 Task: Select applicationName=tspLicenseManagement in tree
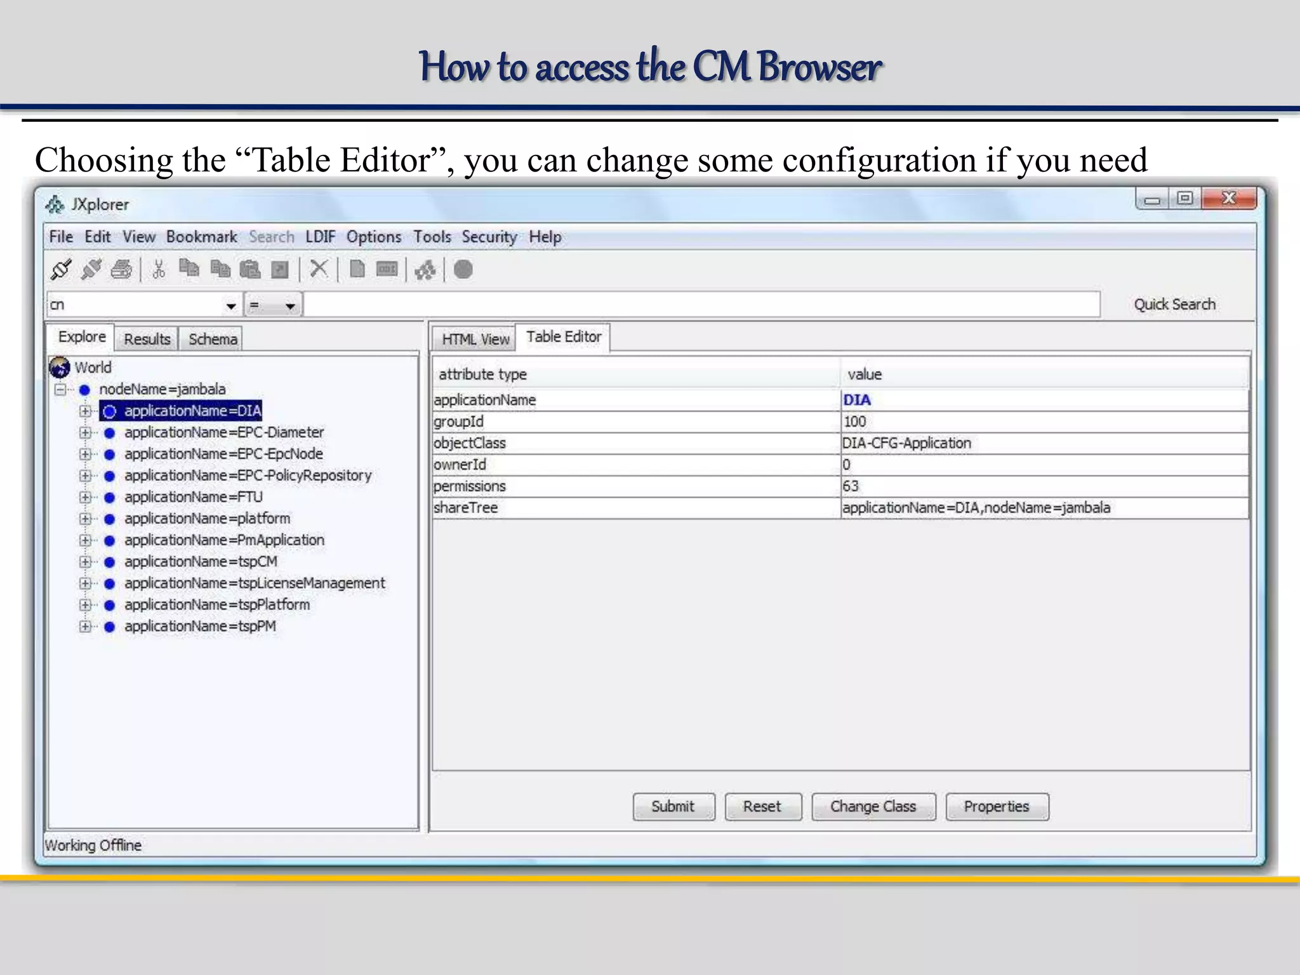click(x=255, y=583)
